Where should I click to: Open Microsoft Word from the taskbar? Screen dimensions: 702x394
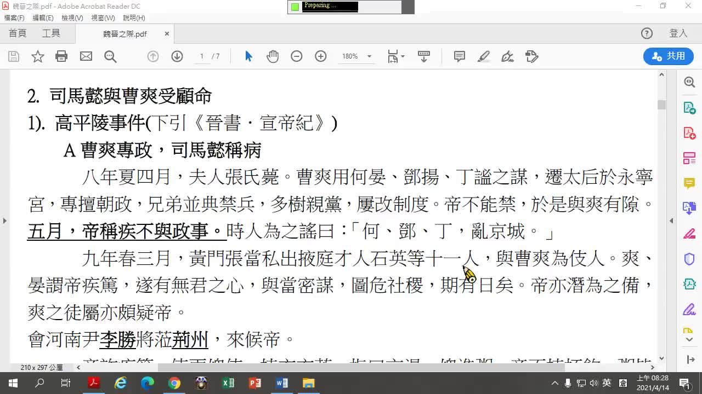[x=282, y=383]
